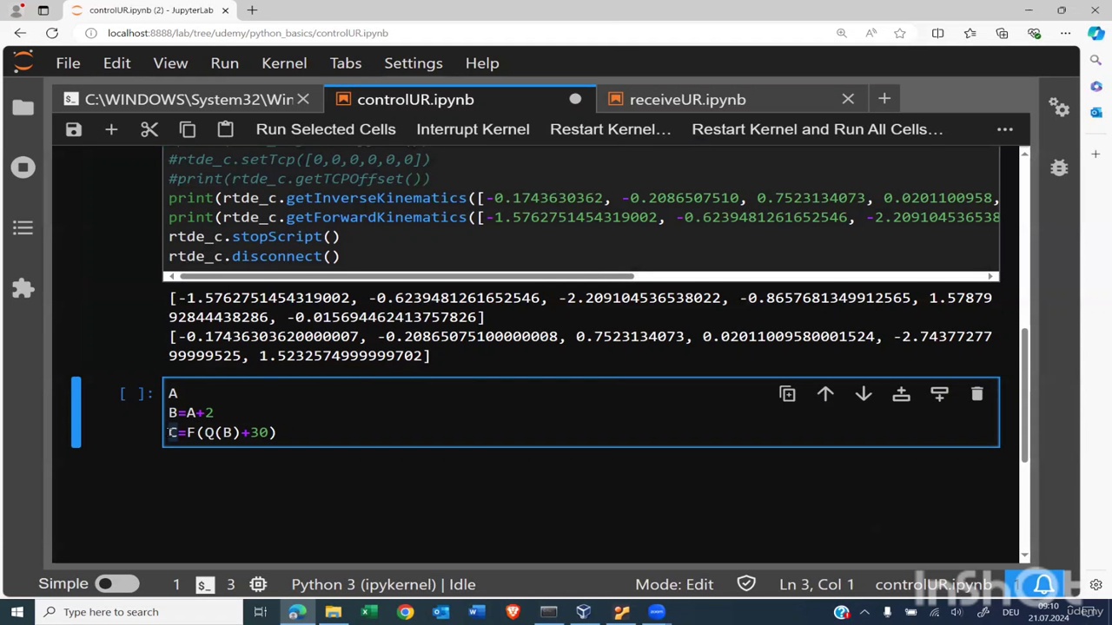Viewport: 1112px width, 625px height.
Task: Insert a cell below the active cell
Action: [x=939, y=394]
